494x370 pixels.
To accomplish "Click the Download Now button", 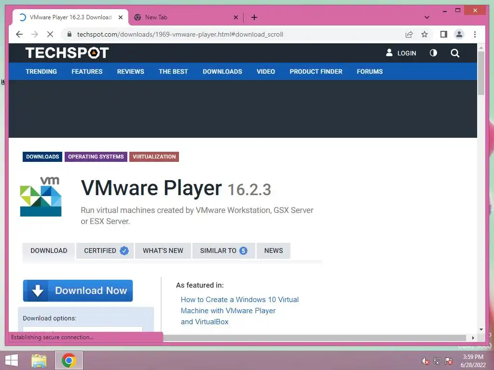I will point(78,291).
